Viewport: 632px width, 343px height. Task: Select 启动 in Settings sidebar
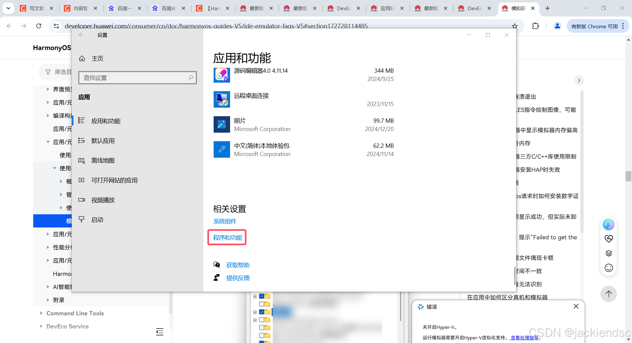(x=138, y=220)
